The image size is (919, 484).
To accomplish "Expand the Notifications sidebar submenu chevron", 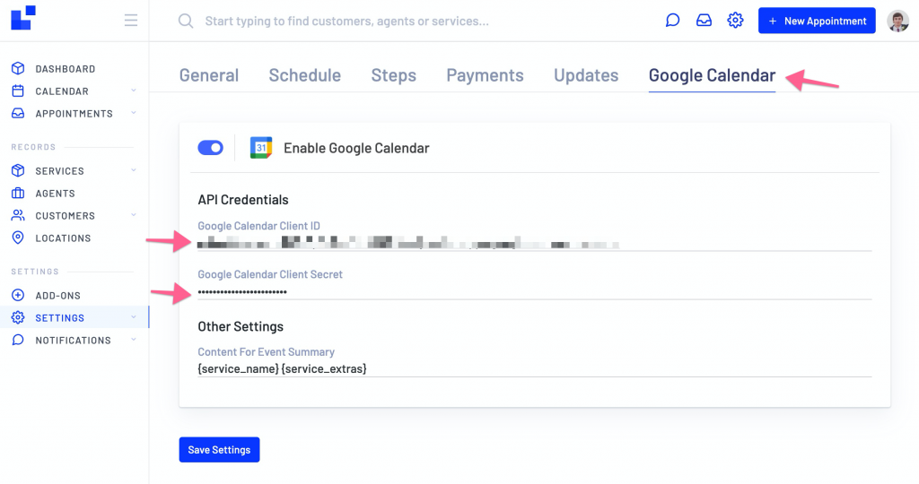I will [x=134, y=340].
